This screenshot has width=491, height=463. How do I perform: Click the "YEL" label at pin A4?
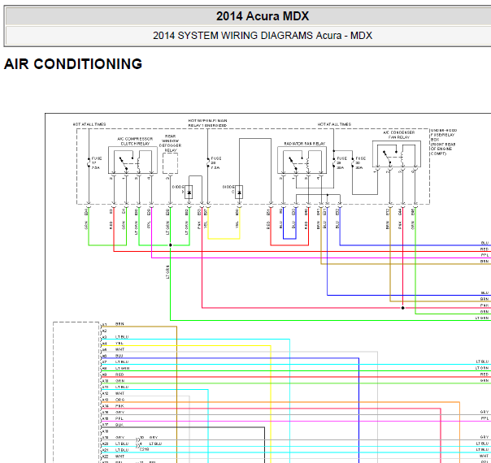tap(119, 343)
